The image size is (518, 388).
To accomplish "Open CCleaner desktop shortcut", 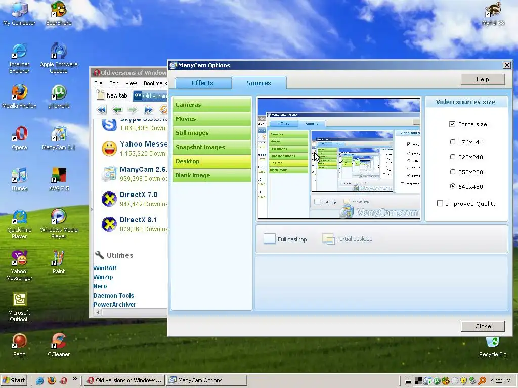I will pos(59,345).
